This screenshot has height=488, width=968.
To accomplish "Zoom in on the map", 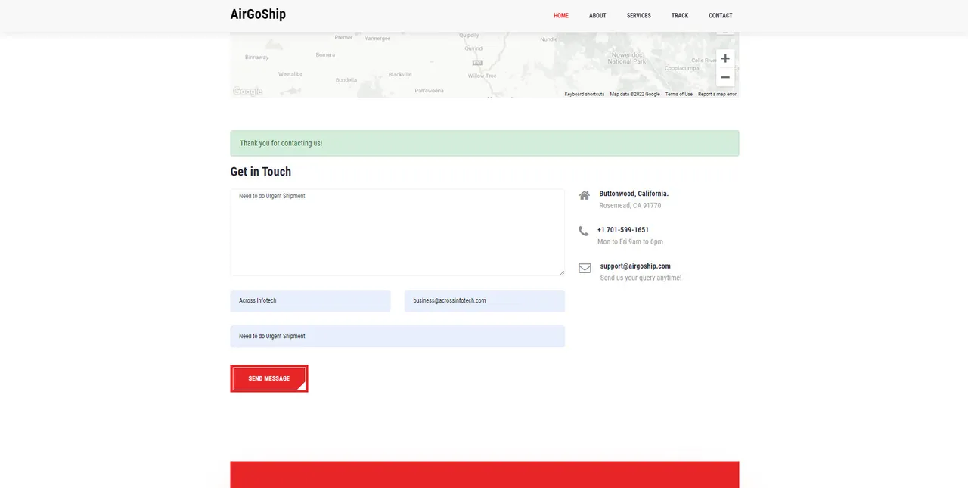I will (x=725, y=58).
